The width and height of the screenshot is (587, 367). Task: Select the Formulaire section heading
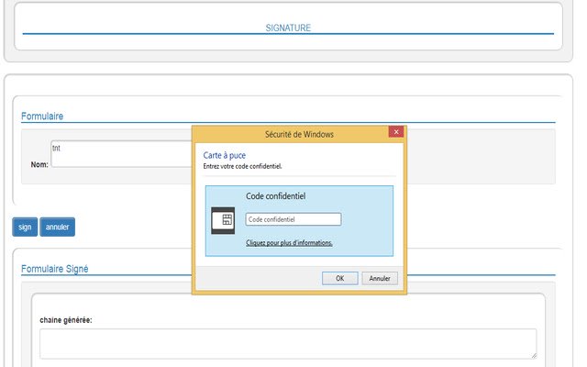(42, 117)
